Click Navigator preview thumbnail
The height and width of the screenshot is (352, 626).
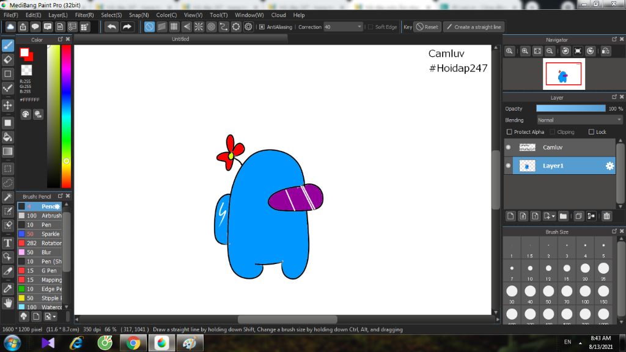(x=564, y=74)
